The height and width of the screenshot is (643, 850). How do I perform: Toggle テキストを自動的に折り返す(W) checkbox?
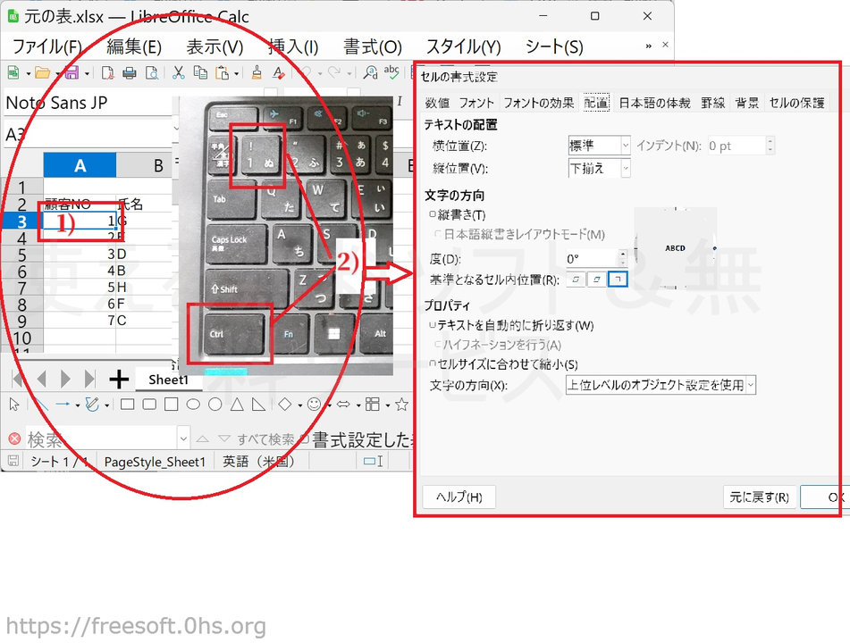[433, 326]
